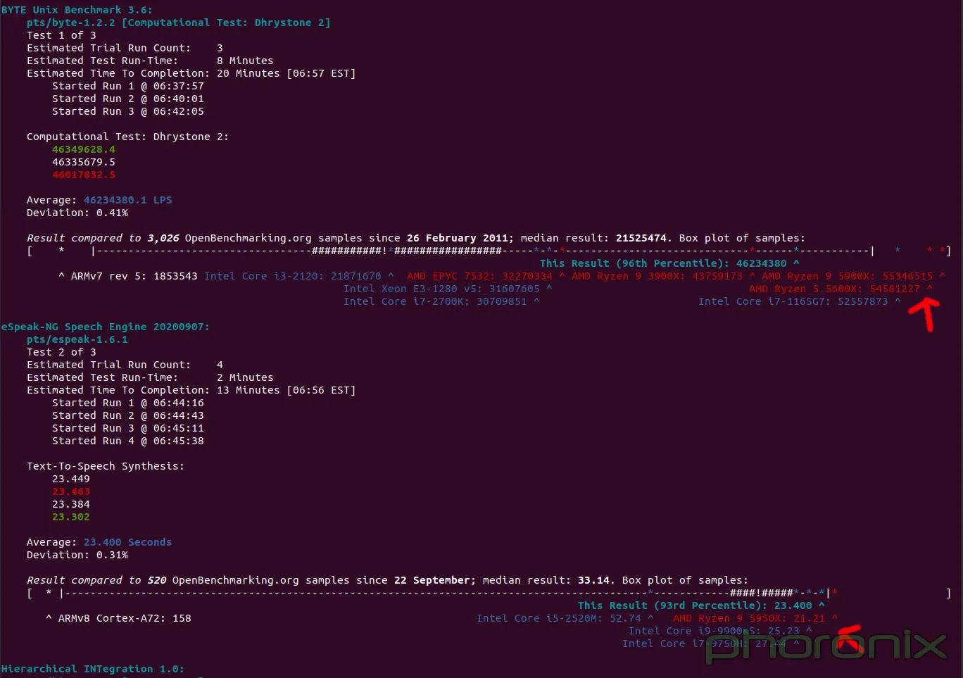Select 'Average: 23.400 Seconds'
Image resolution: width=963 pixels, height=678 pixels.
pyautogui.click(x=99, y=542)
